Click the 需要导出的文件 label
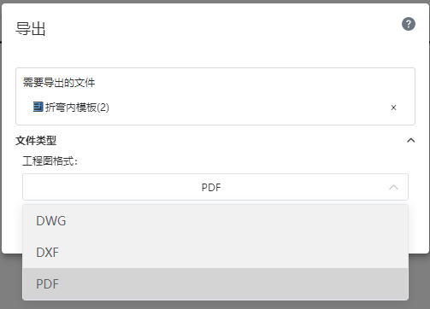The image size is (430, 309). pyautogui.click(x=59, y=83)
